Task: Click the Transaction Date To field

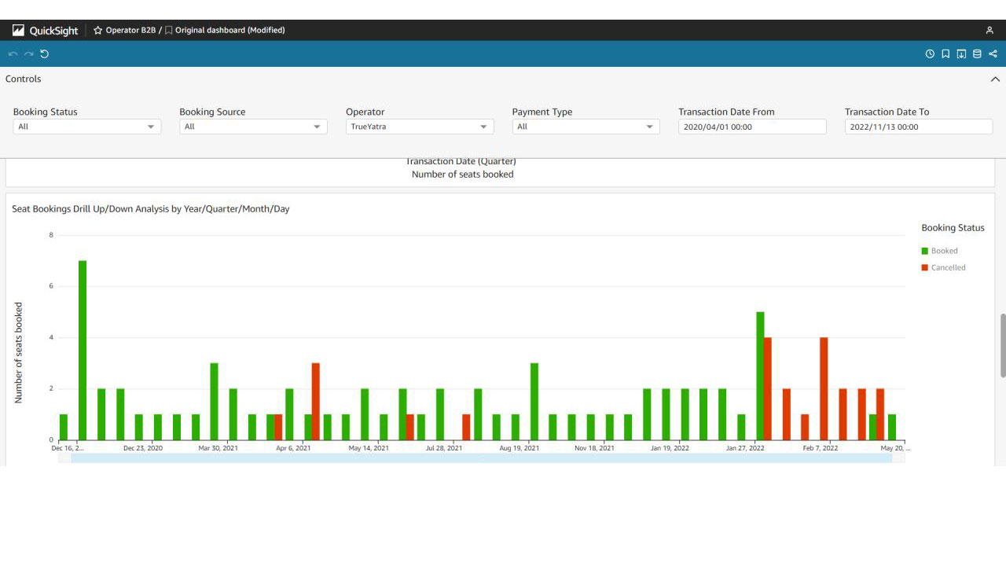Action: [x=918, y=127]
